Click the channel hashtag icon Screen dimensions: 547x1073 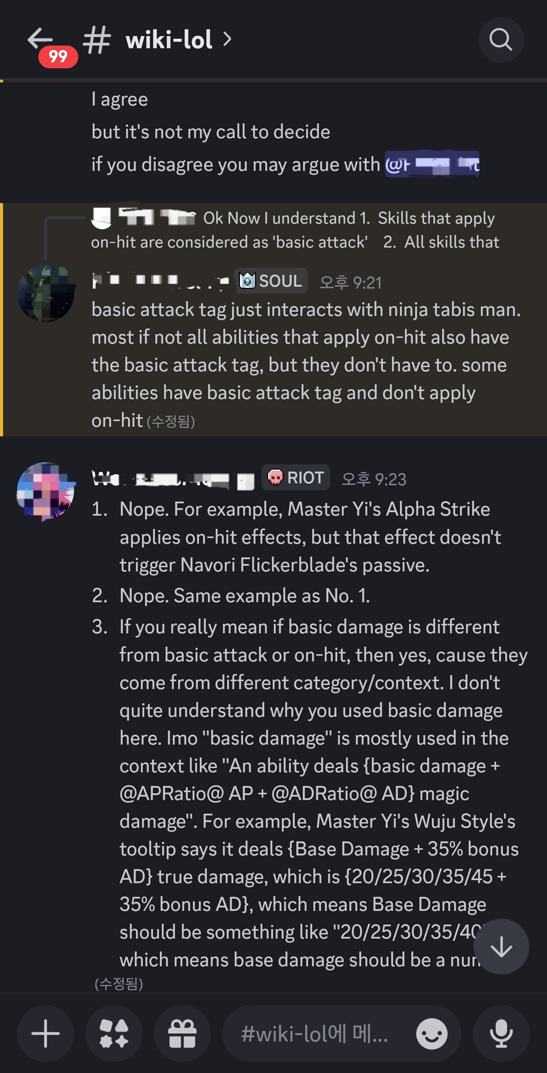pos(97,40)
